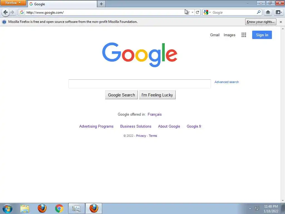
Task: Minimize the Firefox window
Action: point(261,3)
